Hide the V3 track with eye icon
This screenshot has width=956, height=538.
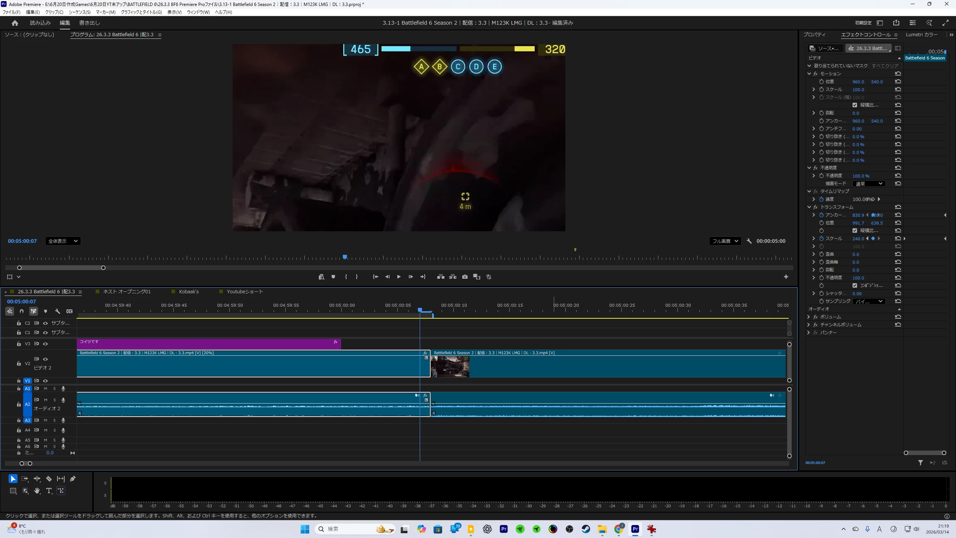click(x=46, y=344)
